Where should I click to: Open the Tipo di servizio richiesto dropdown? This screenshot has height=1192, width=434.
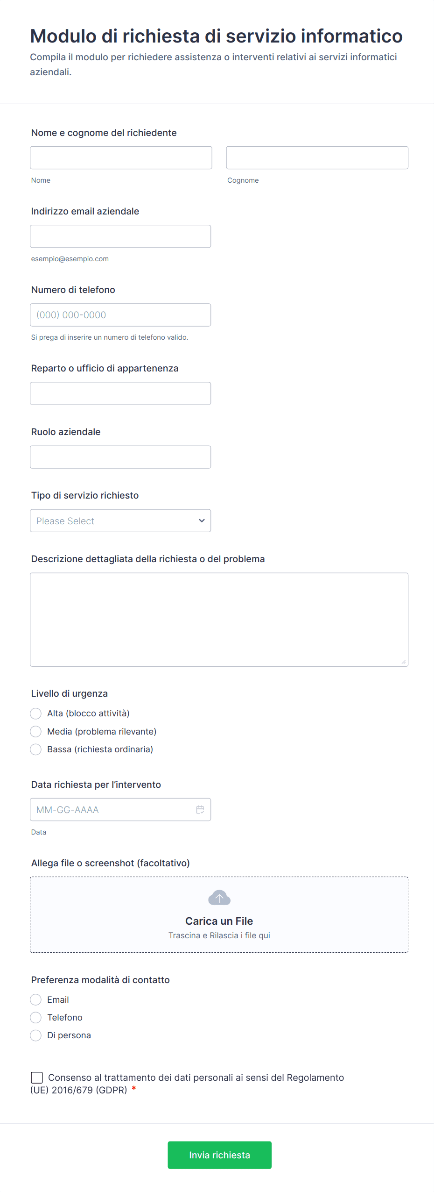click(x=120, y=521)
